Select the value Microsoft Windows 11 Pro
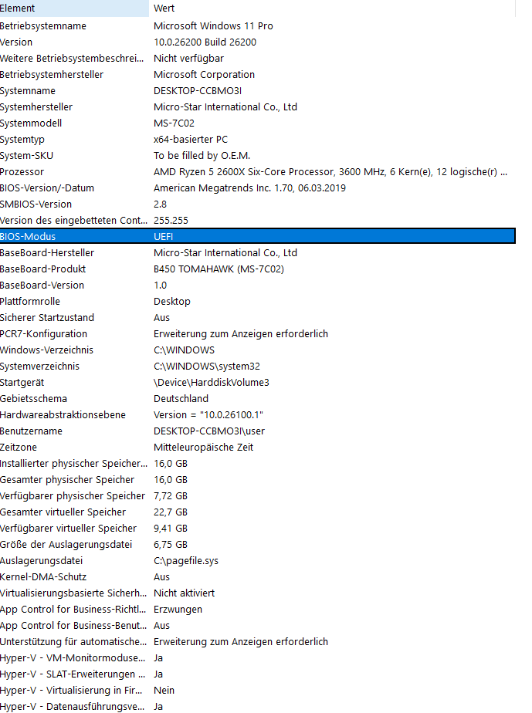Screen dimensions: 532x713 213,26
